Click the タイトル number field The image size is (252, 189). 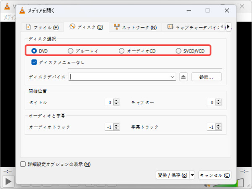point(109,102)
